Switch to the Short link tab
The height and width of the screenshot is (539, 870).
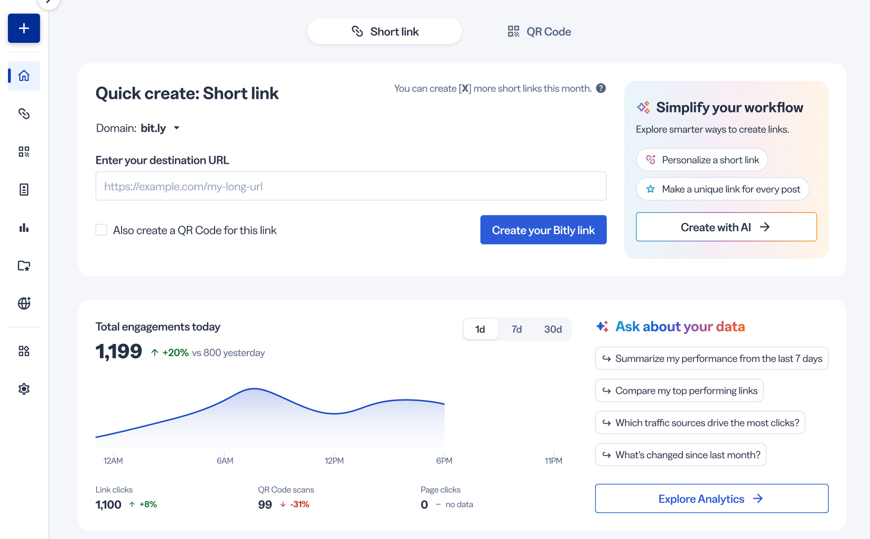pos(385,32)
